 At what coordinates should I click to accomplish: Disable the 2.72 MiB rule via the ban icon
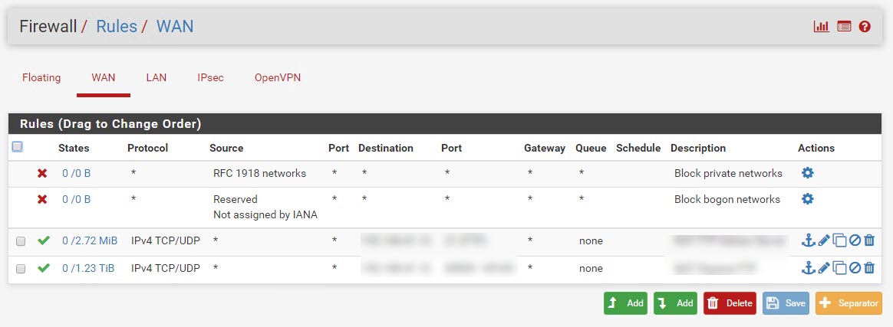coord(855,240)
